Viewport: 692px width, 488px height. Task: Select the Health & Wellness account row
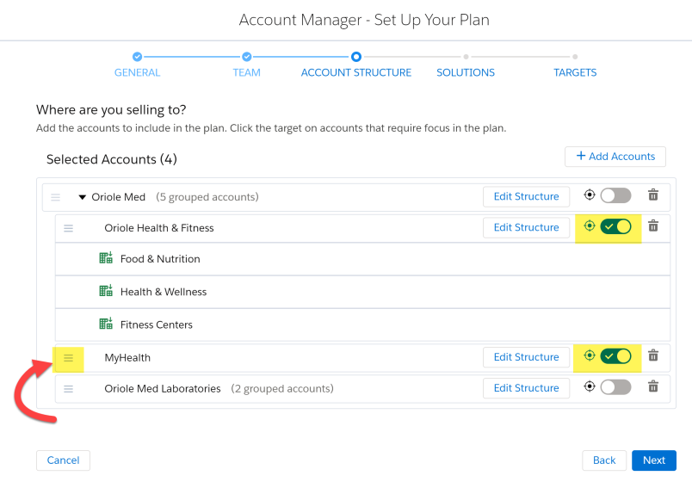[x=362, y=292]
